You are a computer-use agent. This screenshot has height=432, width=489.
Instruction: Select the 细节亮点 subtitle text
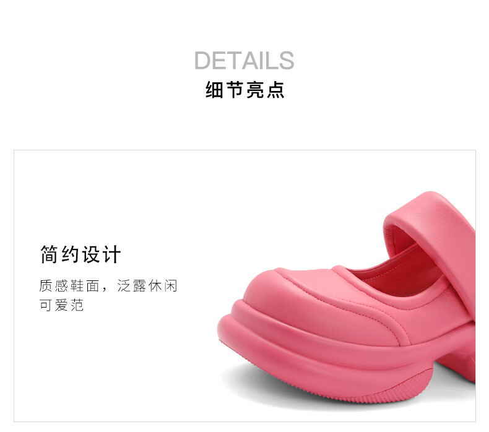coord(245,90)
